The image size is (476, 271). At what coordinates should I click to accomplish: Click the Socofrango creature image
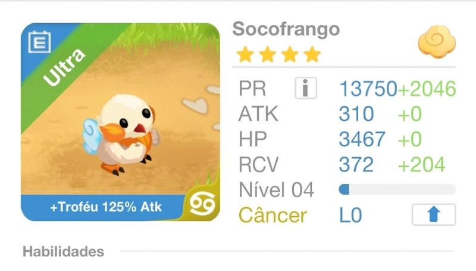pos(122,133)
